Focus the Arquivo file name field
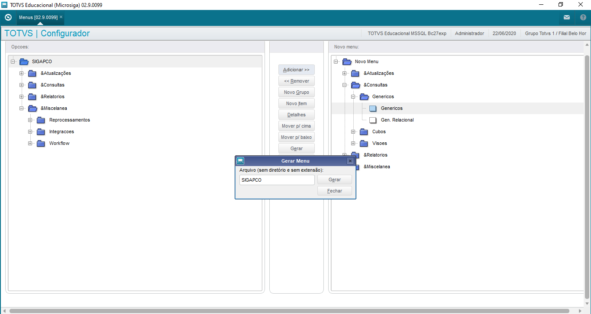Viewport: 591px width, 314px height. pos(277,180)
